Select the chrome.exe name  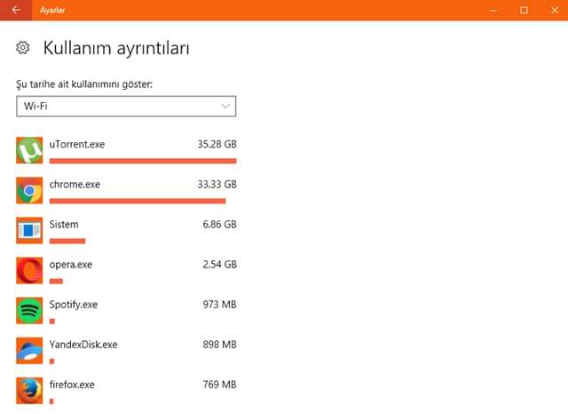point(75,185)
